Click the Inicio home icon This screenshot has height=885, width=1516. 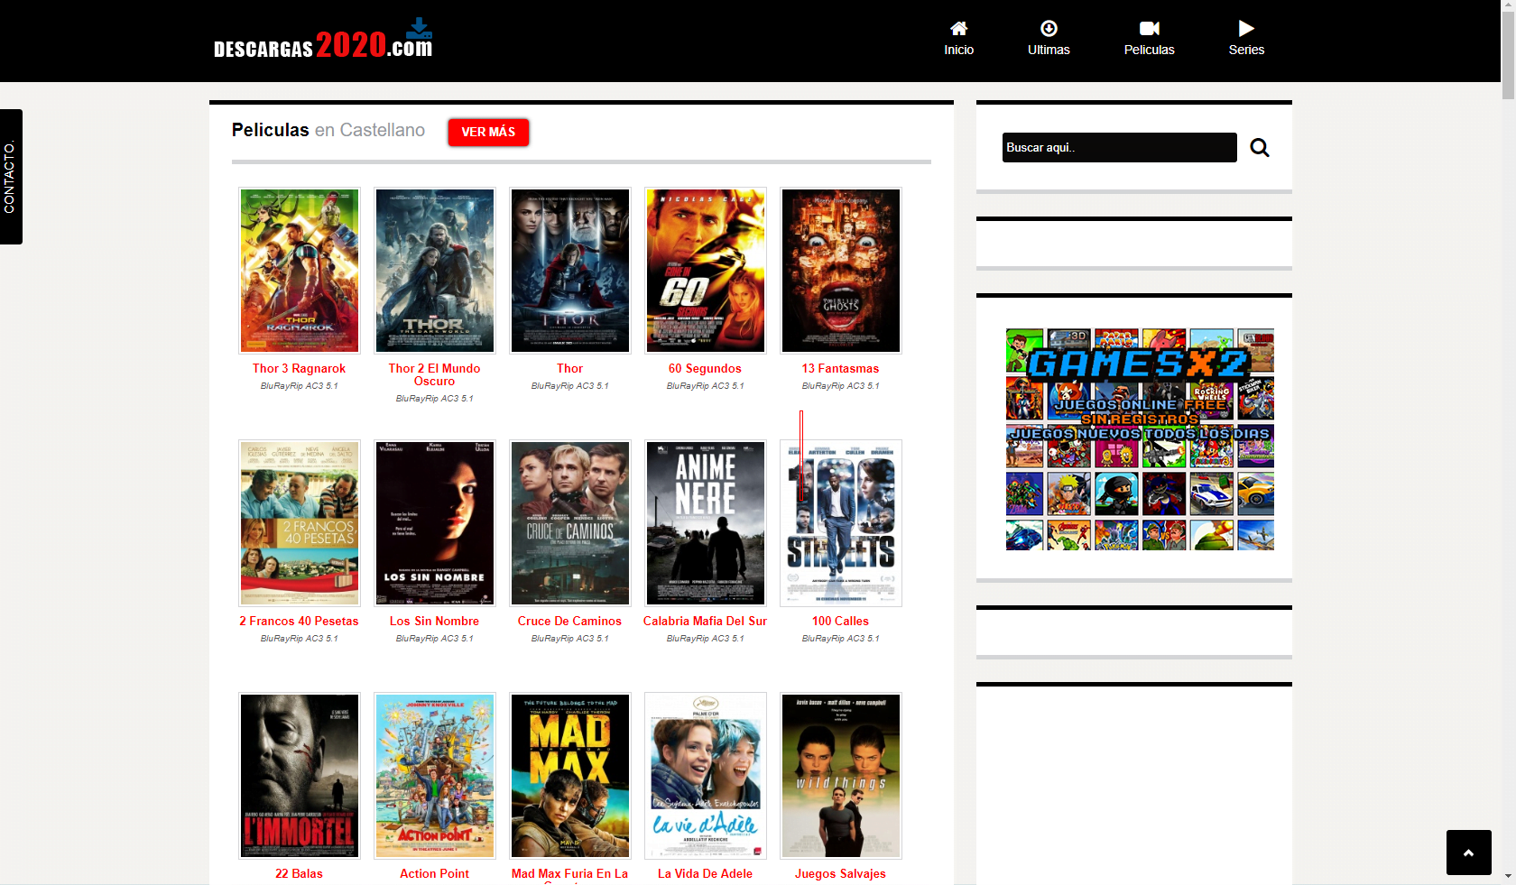(958, 28)
